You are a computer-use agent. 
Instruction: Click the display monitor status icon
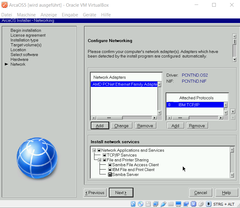(x=178, y=204)
